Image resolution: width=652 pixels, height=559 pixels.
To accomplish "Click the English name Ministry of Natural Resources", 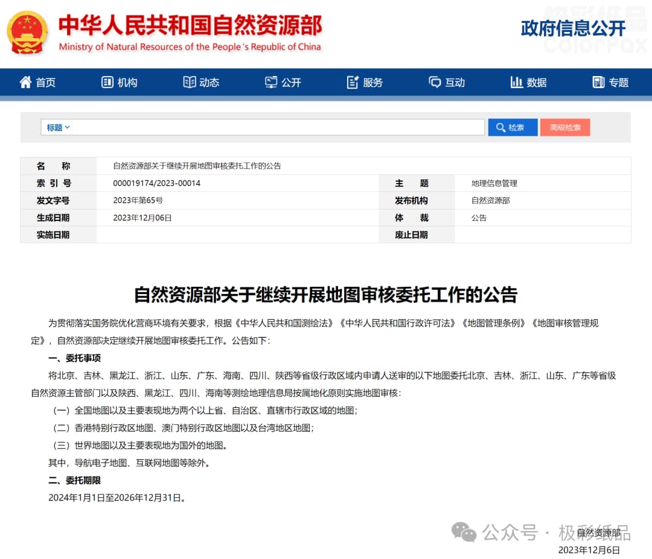I will point(190,47).
